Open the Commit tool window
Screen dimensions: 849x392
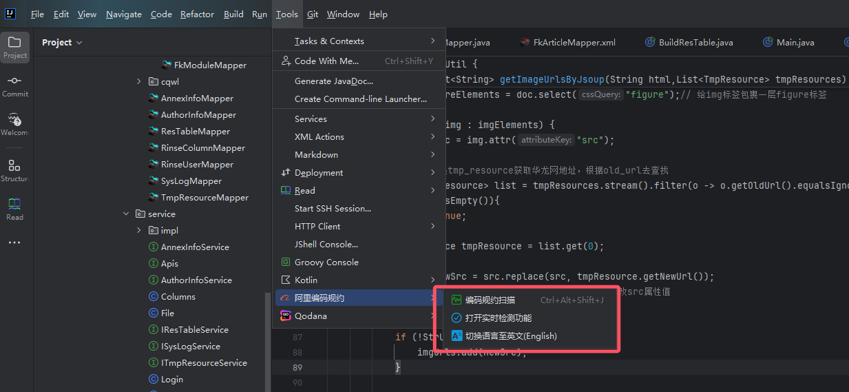coord(14,85)
